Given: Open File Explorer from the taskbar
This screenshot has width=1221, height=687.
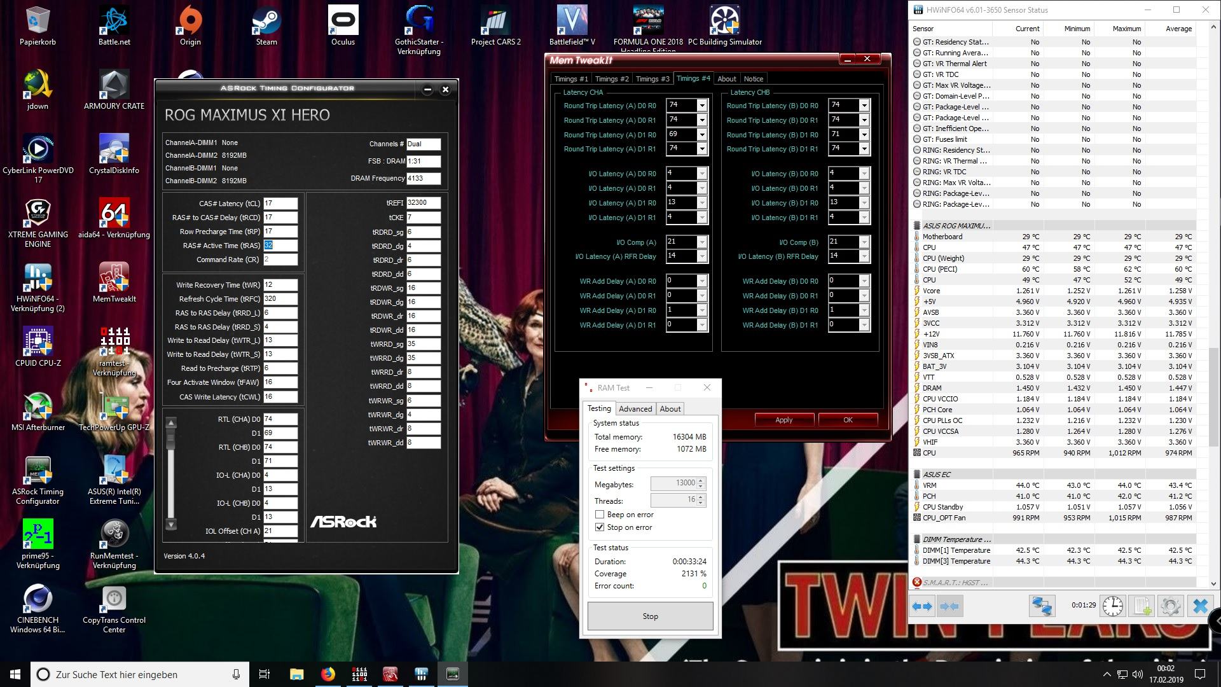Looking at the screenshot, I should (297, 674).
